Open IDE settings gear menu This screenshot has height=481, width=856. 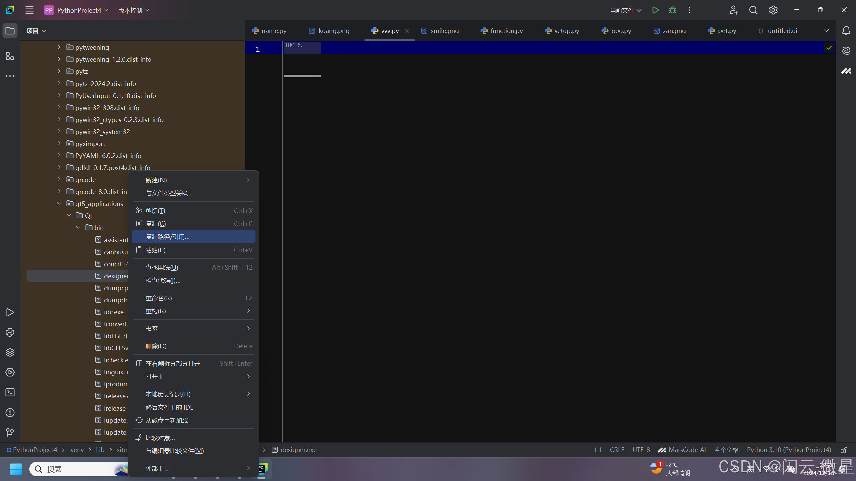(773, 10)
